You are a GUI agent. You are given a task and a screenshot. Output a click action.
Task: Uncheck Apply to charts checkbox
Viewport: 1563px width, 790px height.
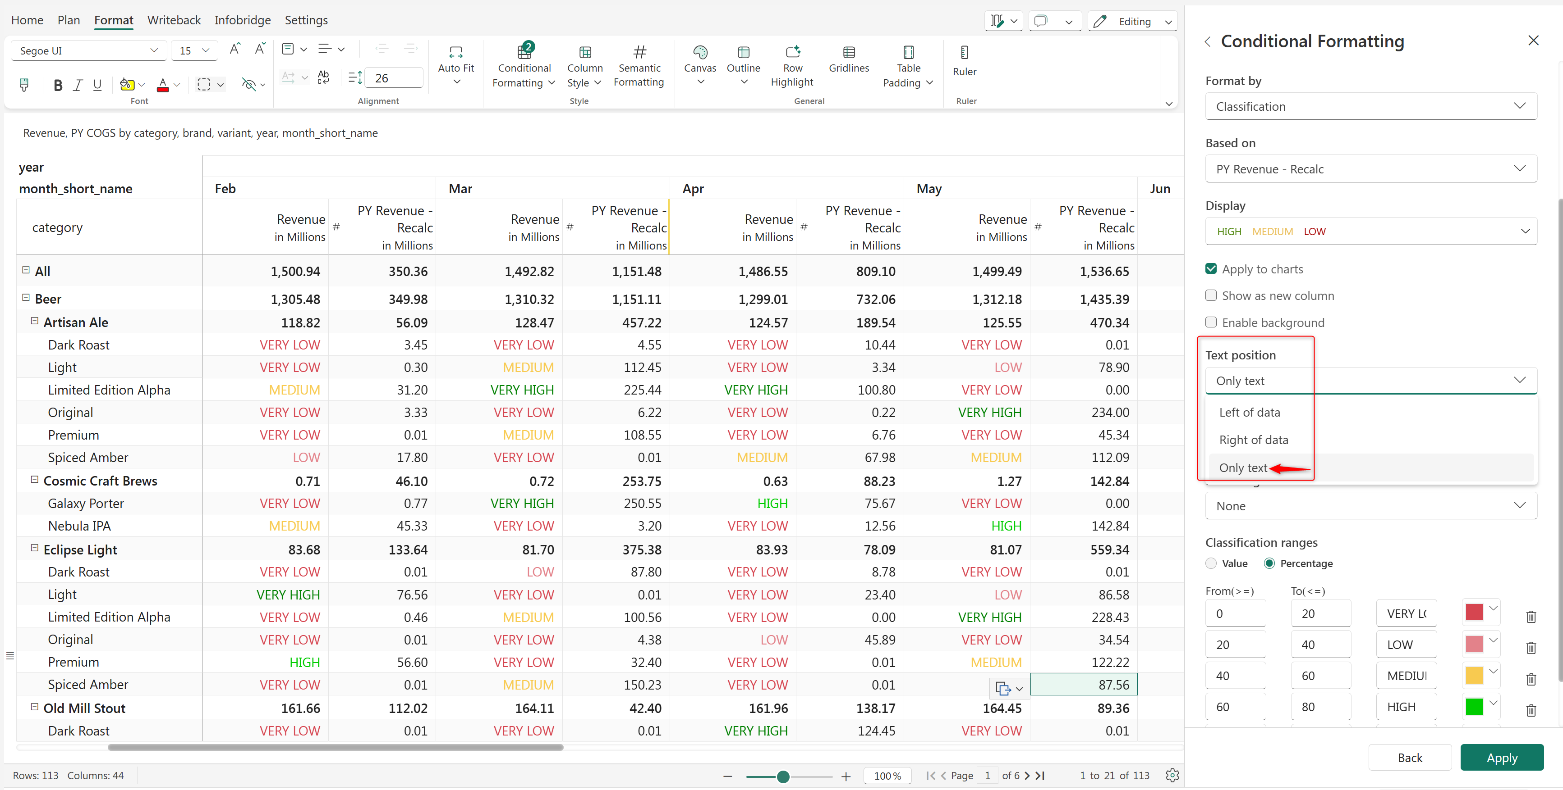tap(1211, 268)
